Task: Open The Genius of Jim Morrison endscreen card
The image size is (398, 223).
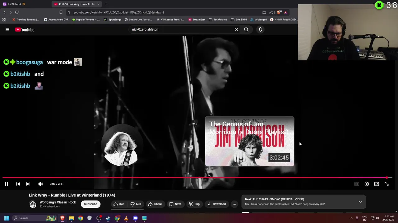Action: [x=249, y=141]
